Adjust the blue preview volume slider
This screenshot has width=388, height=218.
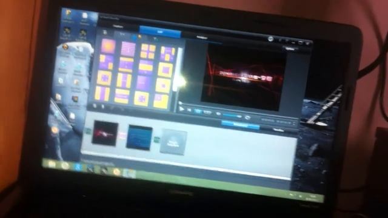tap(232, 116)
